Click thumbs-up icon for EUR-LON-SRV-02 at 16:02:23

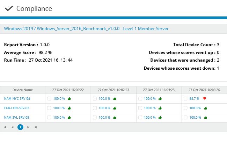(x=115, y=108)
